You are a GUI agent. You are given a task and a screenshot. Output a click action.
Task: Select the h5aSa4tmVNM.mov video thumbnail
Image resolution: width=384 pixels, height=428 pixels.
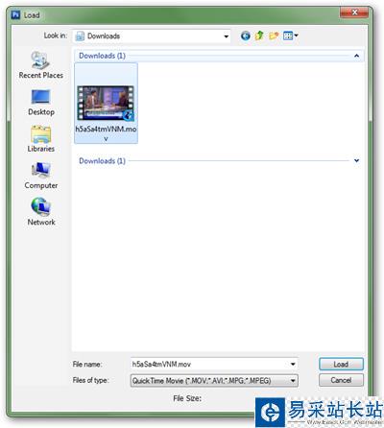[x=106, y=103]
